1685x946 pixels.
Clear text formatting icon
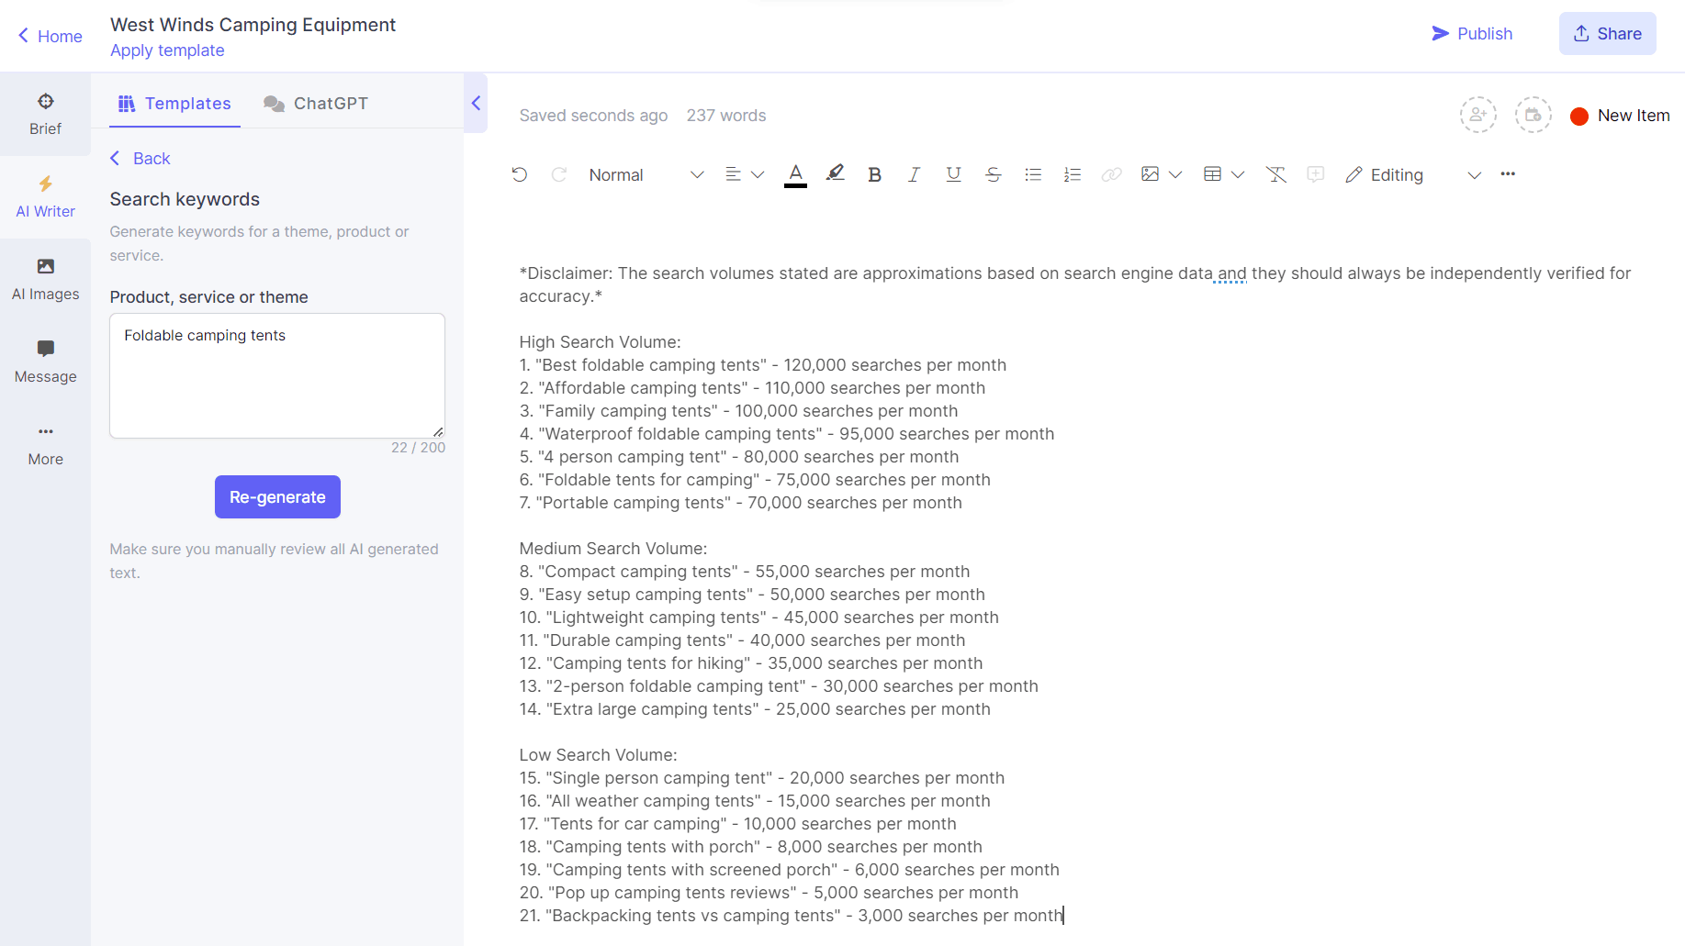(1275, 174)
